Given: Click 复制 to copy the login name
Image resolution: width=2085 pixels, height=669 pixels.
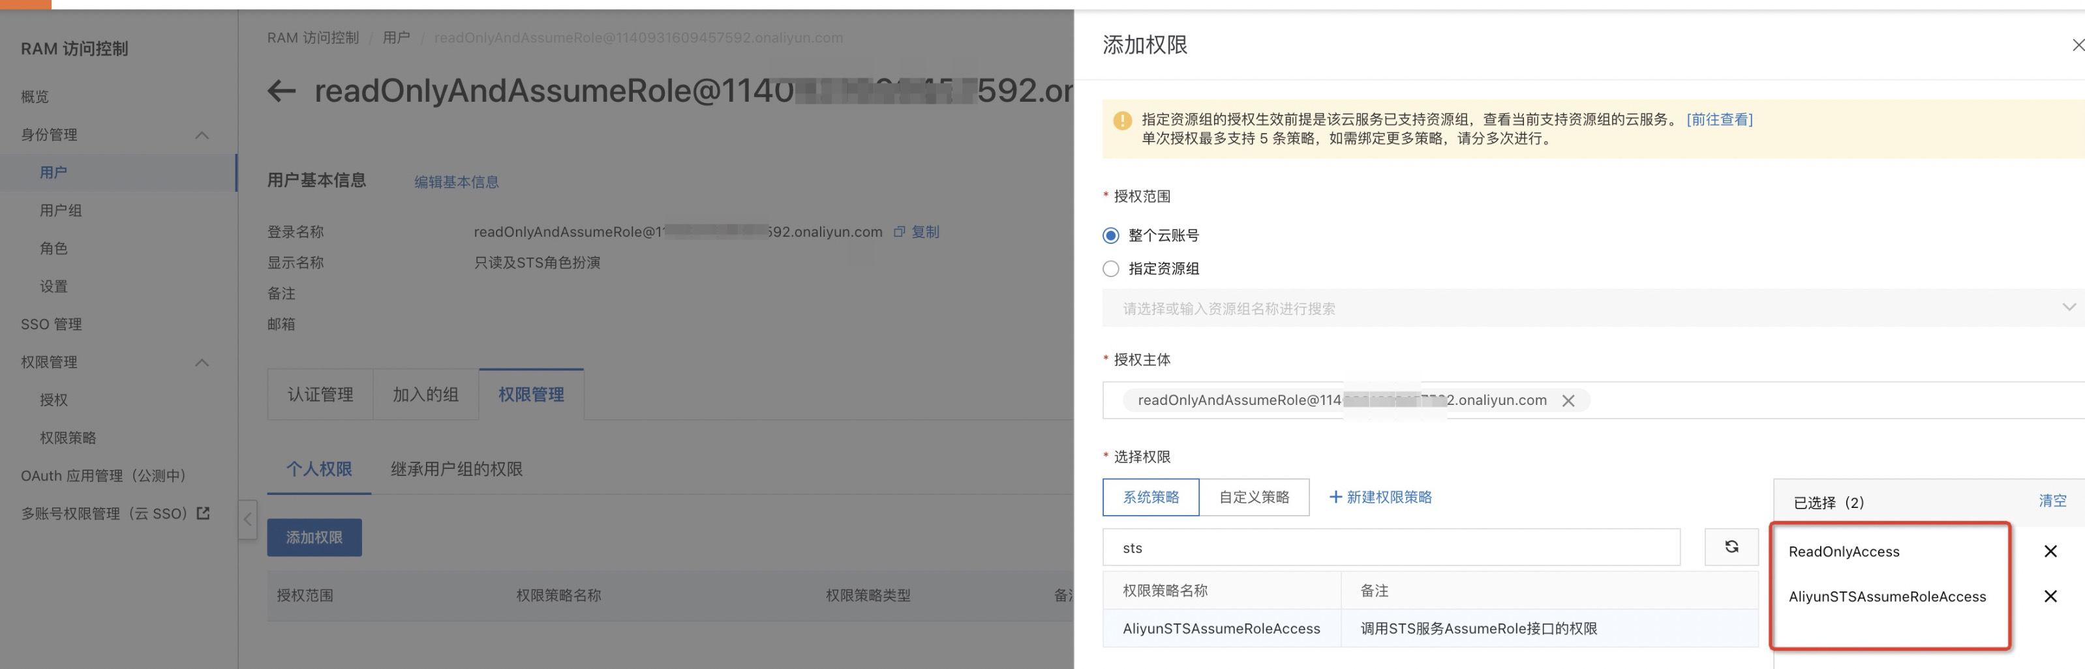Looking at the screenshot, I should 925,232.
